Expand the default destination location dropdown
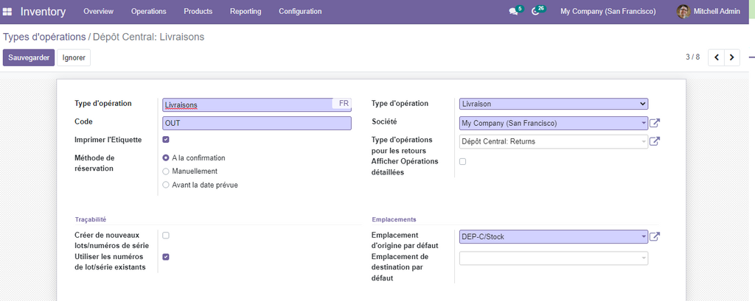The width and height of the screenshot is (755, 301). coord(553,258)
